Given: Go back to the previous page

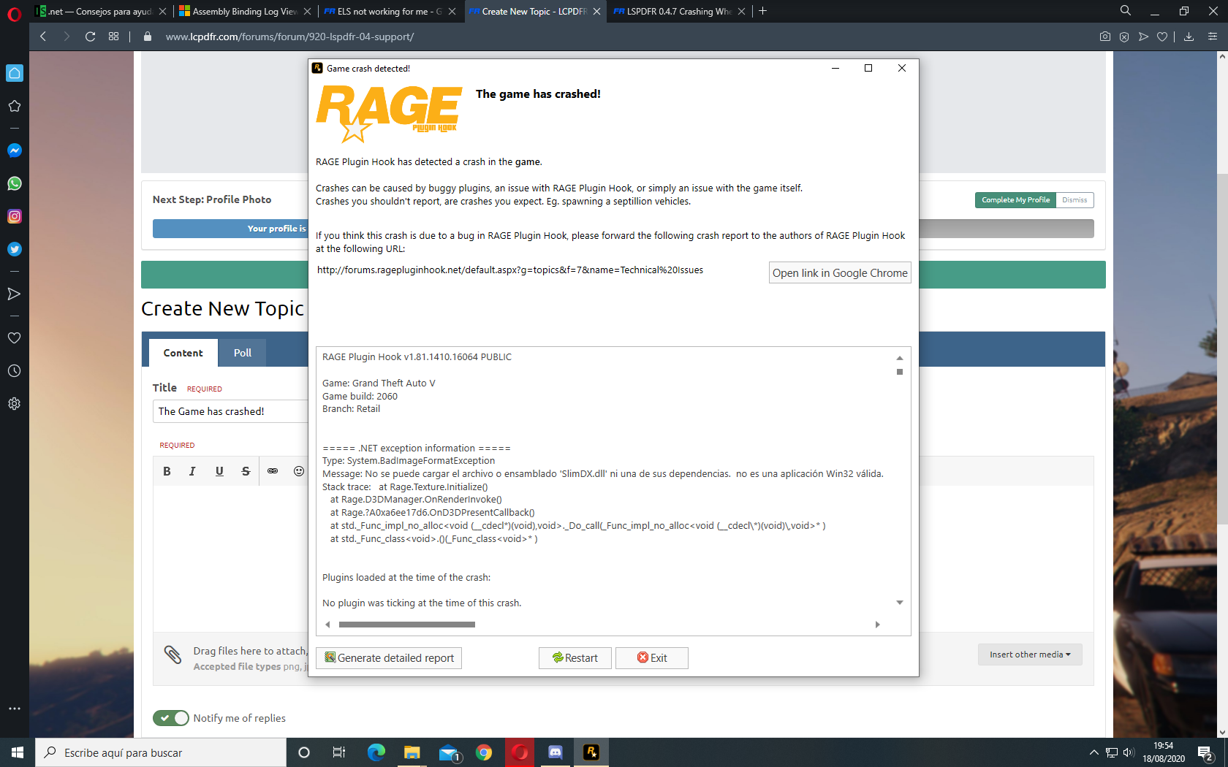Looking at the screenshot, I should point(43,37).
